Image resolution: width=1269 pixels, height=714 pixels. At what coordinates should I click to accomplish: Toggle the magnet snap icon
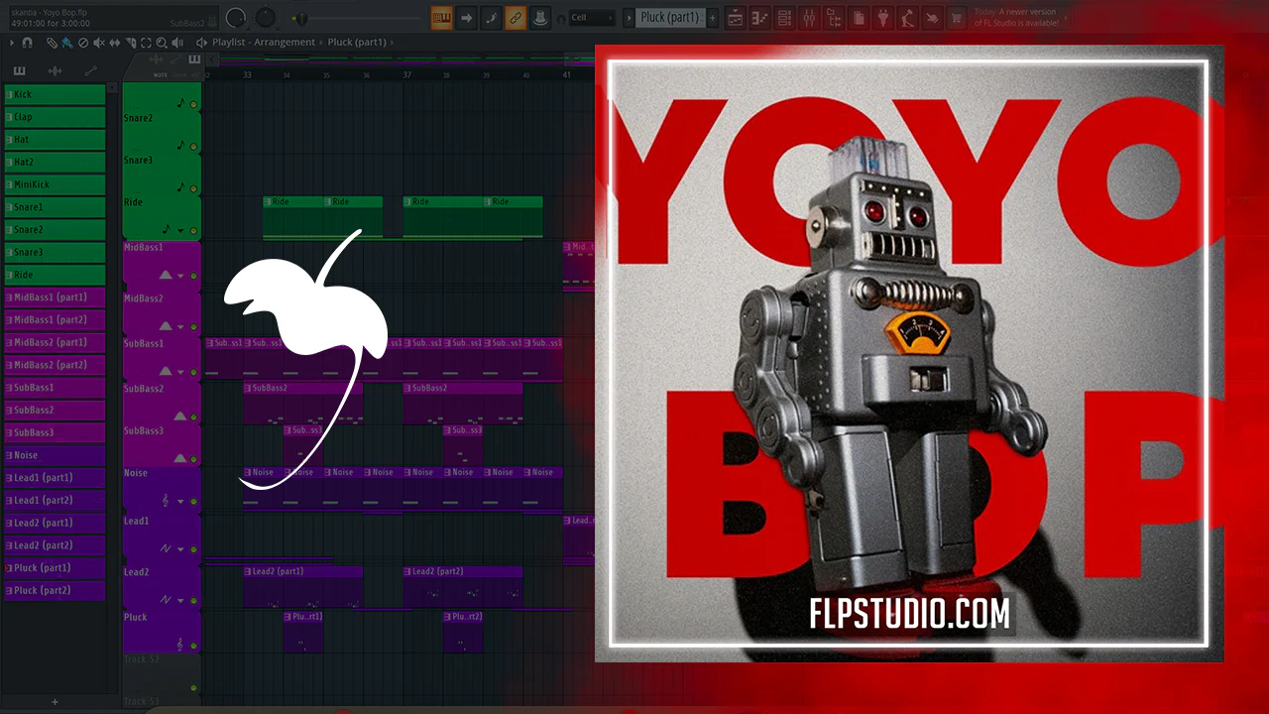click(x=27, y=43)
